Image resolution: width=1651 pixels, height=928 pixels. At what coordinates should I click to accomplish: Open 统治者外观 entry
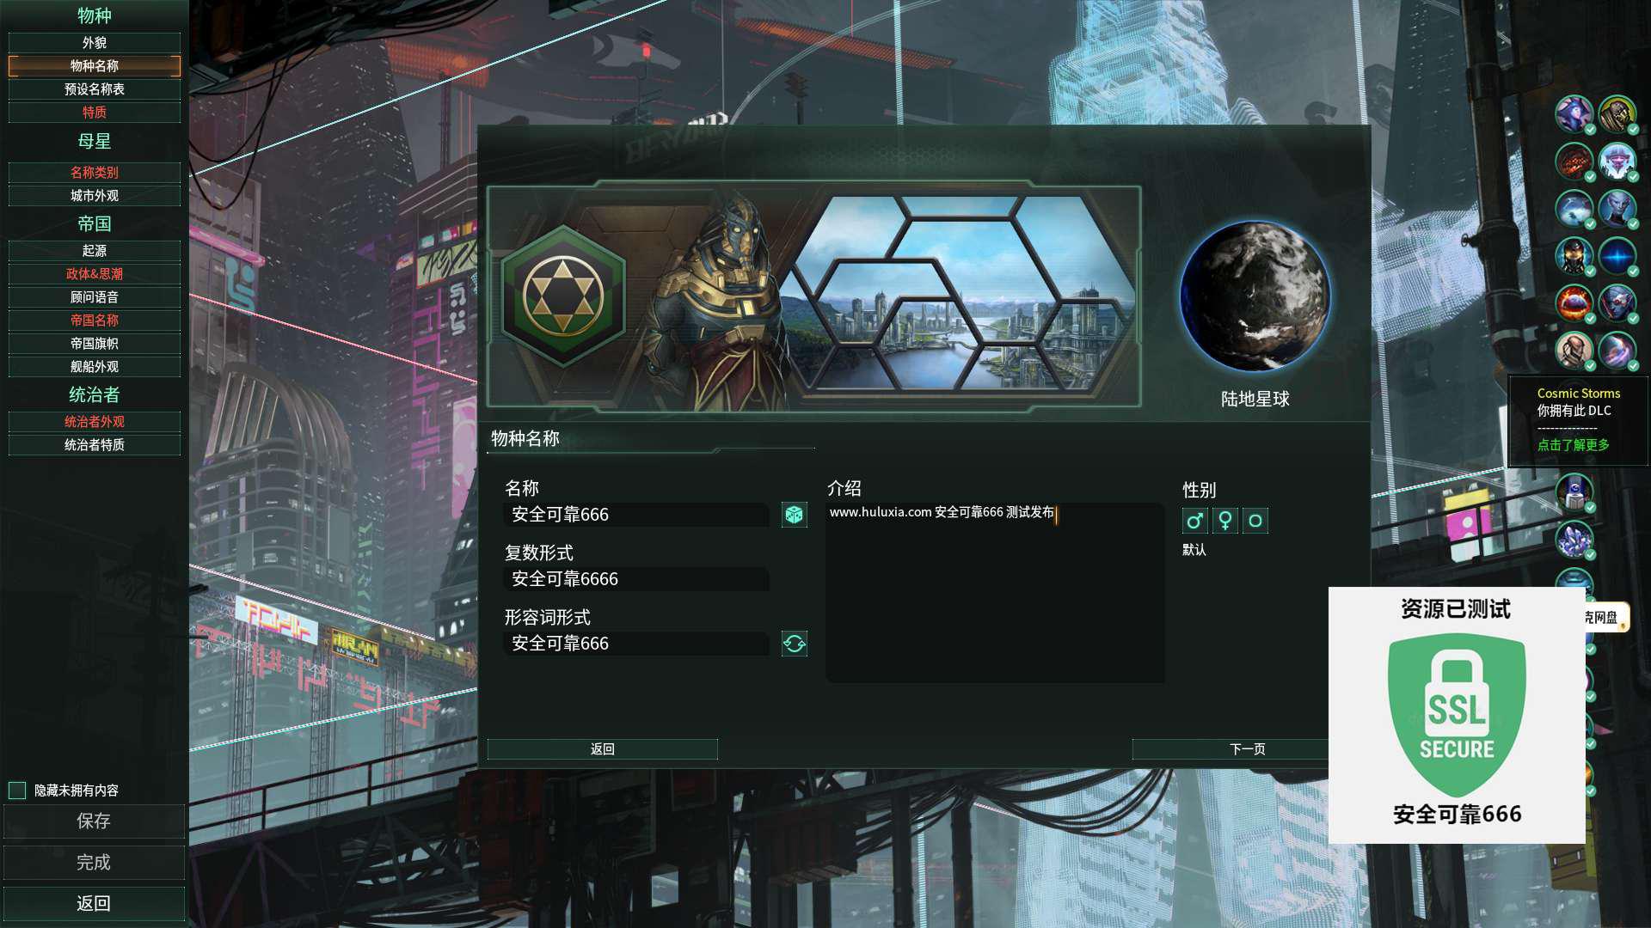coord(95,422)
